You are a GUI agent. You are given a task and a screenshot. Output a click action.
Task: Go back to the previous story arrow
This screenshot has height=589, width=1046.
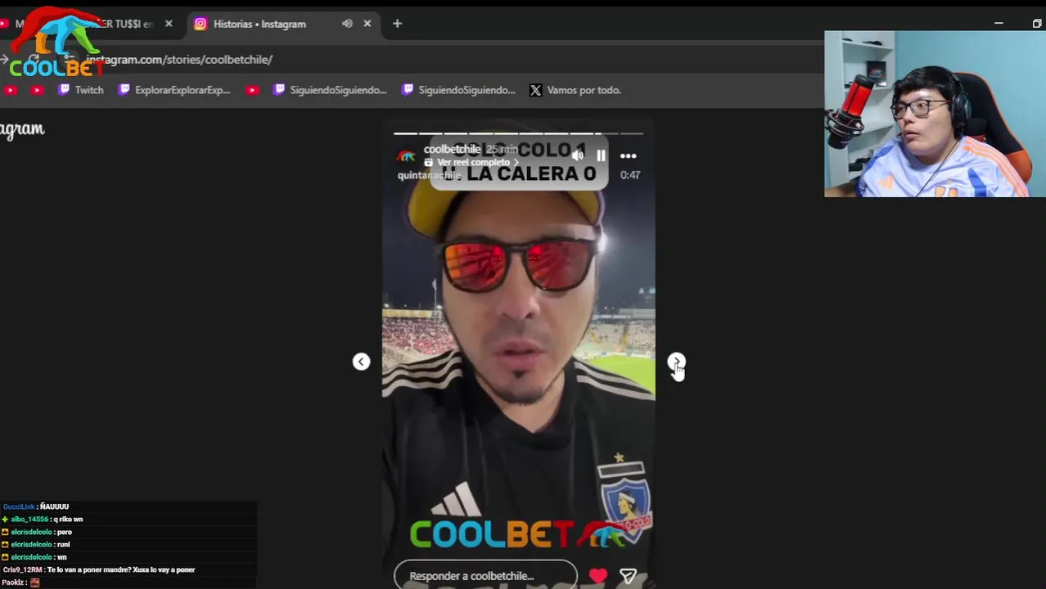pyautogui.click(x=361, y=361)
